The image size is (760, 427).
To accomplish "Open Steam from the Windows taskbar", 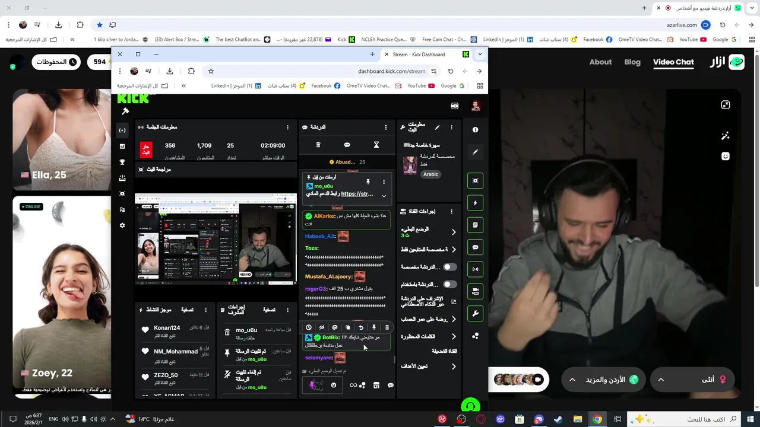I will click(558, 419).
